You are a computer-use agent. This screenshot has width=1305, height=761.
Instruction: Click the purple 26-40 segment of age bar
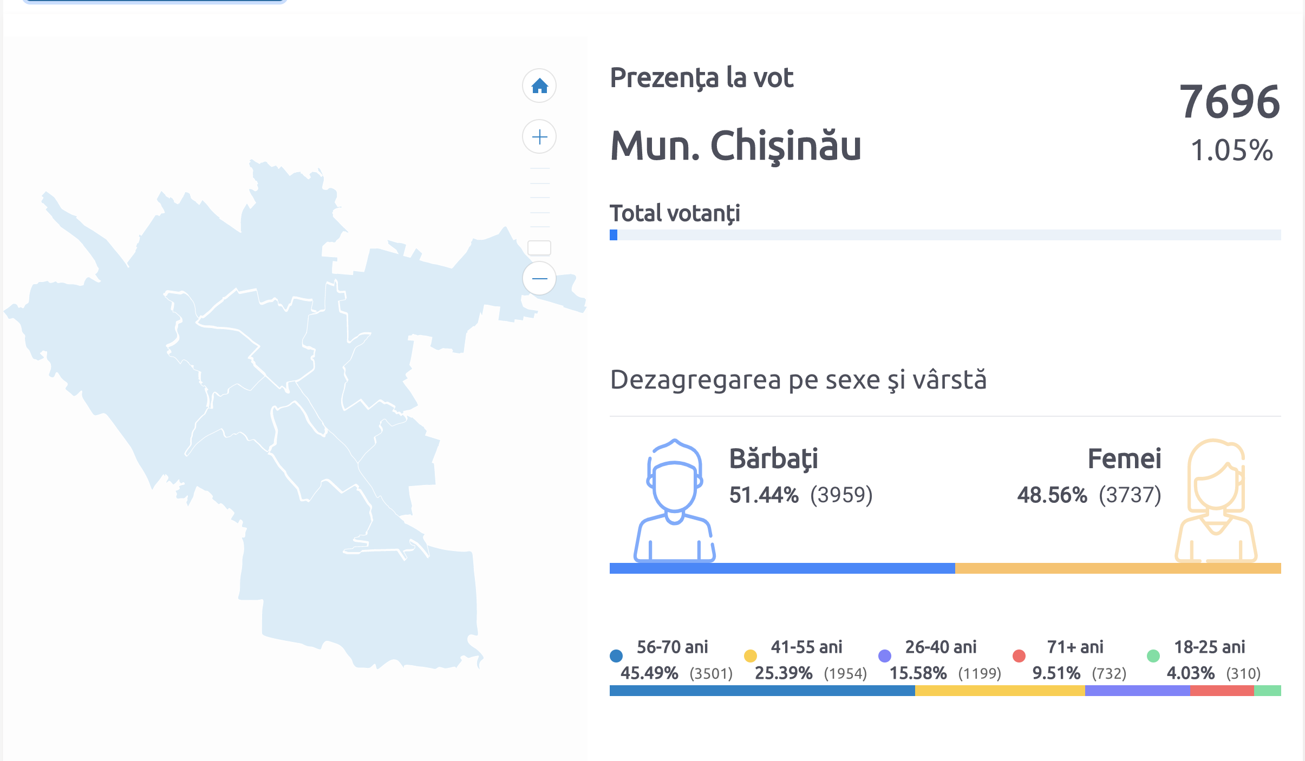[x=1137, y=691]
